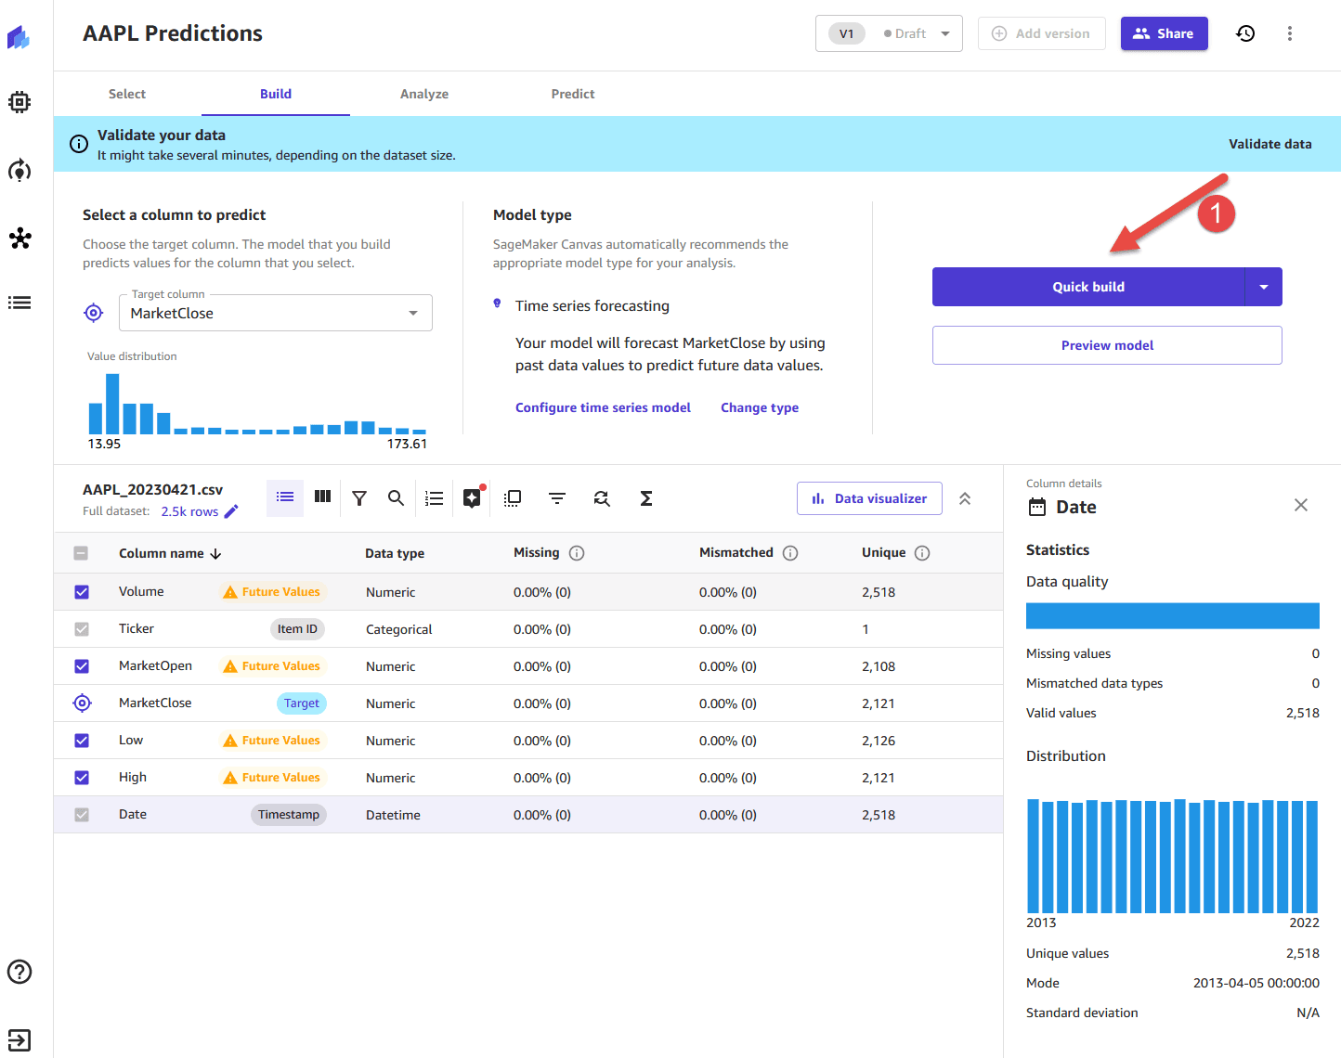Open the Data visualizer
Viewport: 1341px width, 1058px height.
click(869, 498)
